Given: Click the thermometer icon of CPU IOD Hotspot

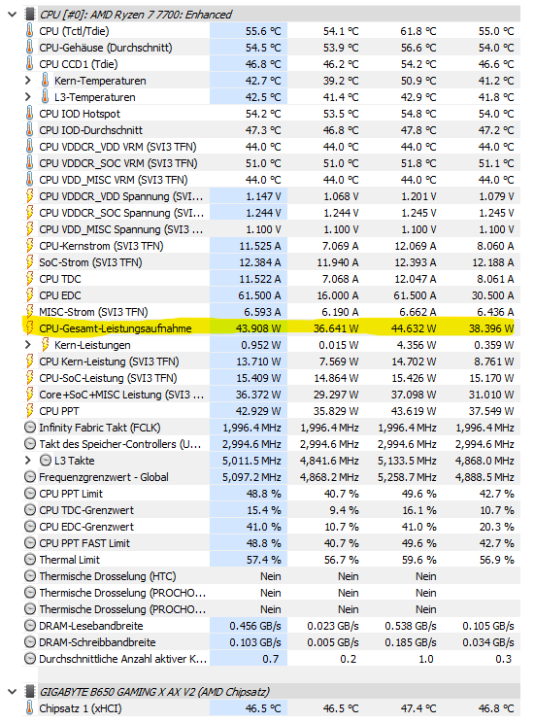Looking at the screenshot, I should 29,114.
